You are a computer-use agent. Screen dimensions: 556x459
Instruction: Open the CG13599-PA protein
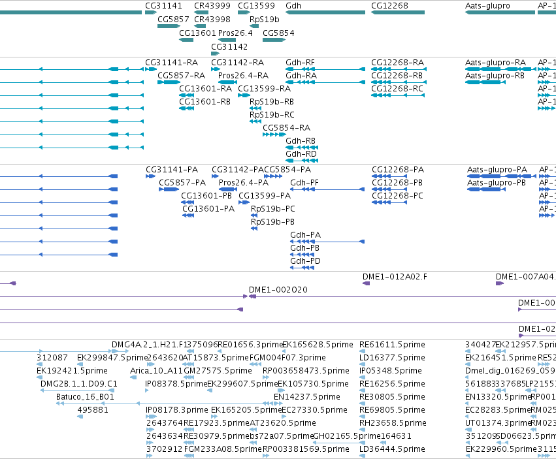point(244,202)
